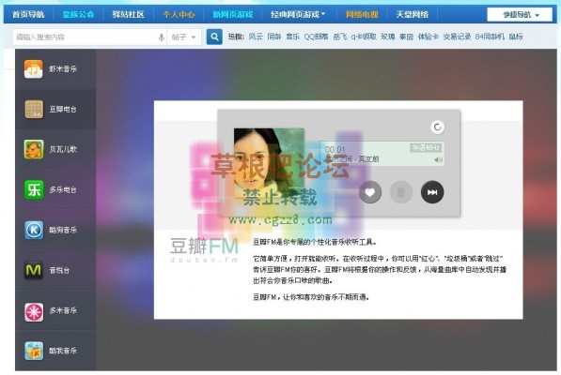Image resolution: width=561 pixels, height=375 pixels.
Task: Trash the current song in the player
Action: click(400, 192)
